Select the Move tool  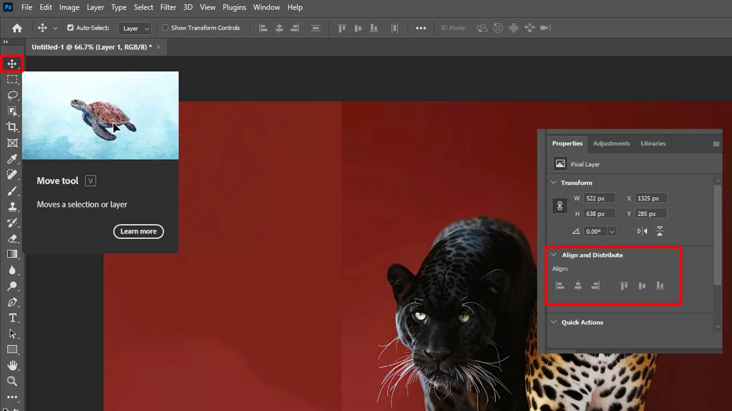12,64
